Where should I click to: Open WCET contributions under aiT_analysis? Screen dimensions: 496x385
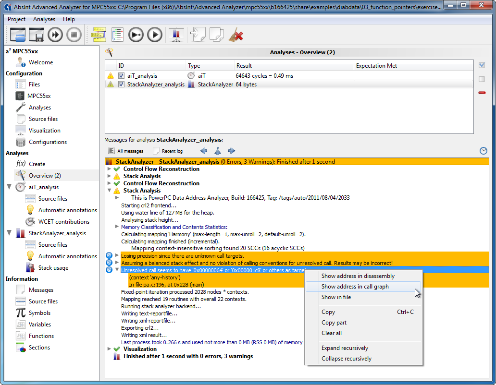pos(63,221)
